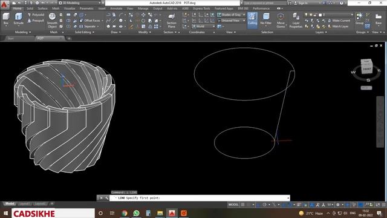The width and height of the screenshot is (387, 218).
Task: Click the Plot print icon in quick access
Action: click(x=37, y=3)
